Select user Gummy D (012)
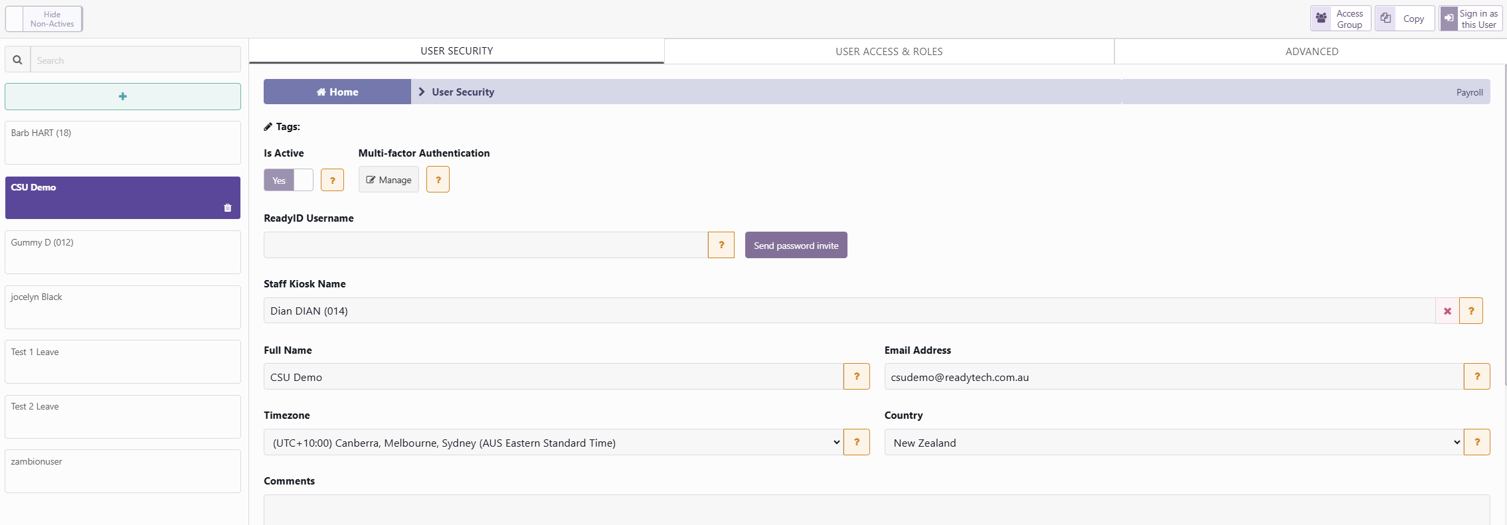Screen dimensions: 1507x525 pyautogui.click(x=123, y=252)
